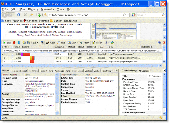Toggle the star marker on request row 1

tap(12, 54)
